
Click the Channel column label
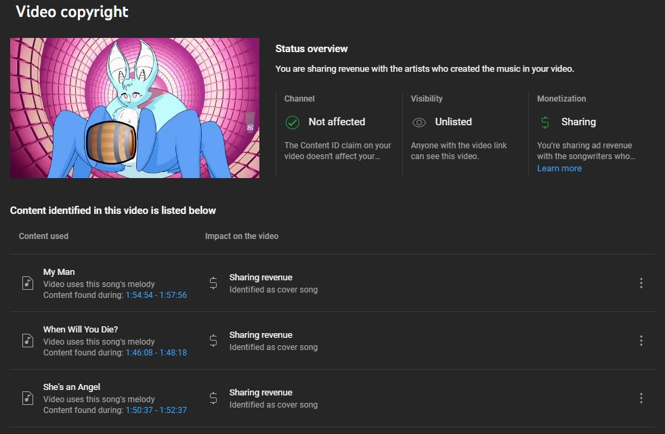[299, 99]
